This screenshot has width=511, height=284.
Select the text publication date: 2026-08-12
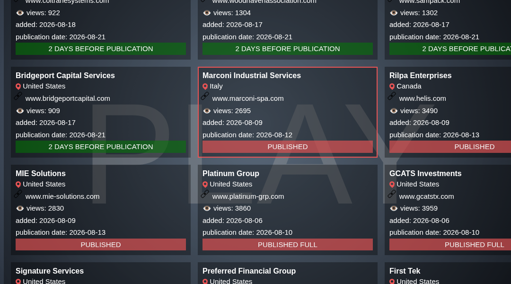pyautogui.click(x=247, y=135)
